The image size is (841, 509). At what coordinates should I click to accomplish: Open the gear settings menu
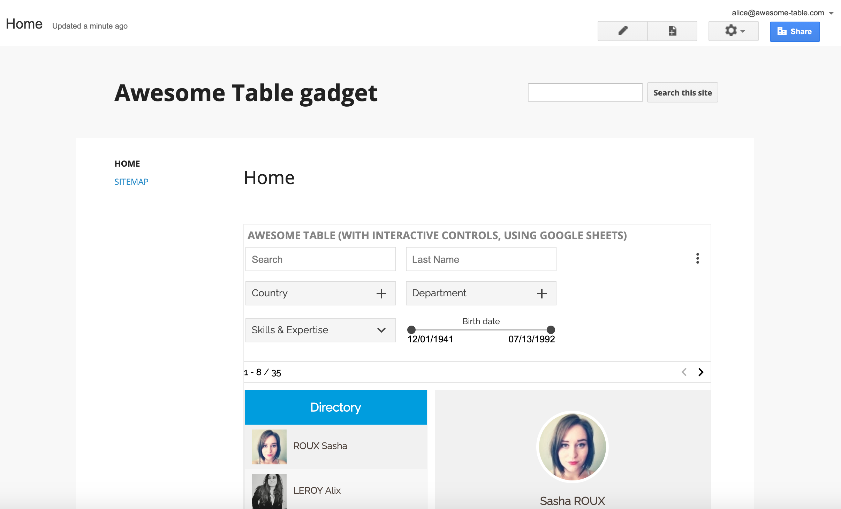(734, 31)
